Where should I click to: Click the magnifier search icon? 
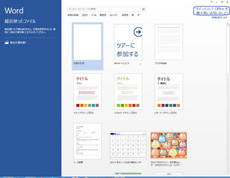pyautogui.click(x=143, y=9)
